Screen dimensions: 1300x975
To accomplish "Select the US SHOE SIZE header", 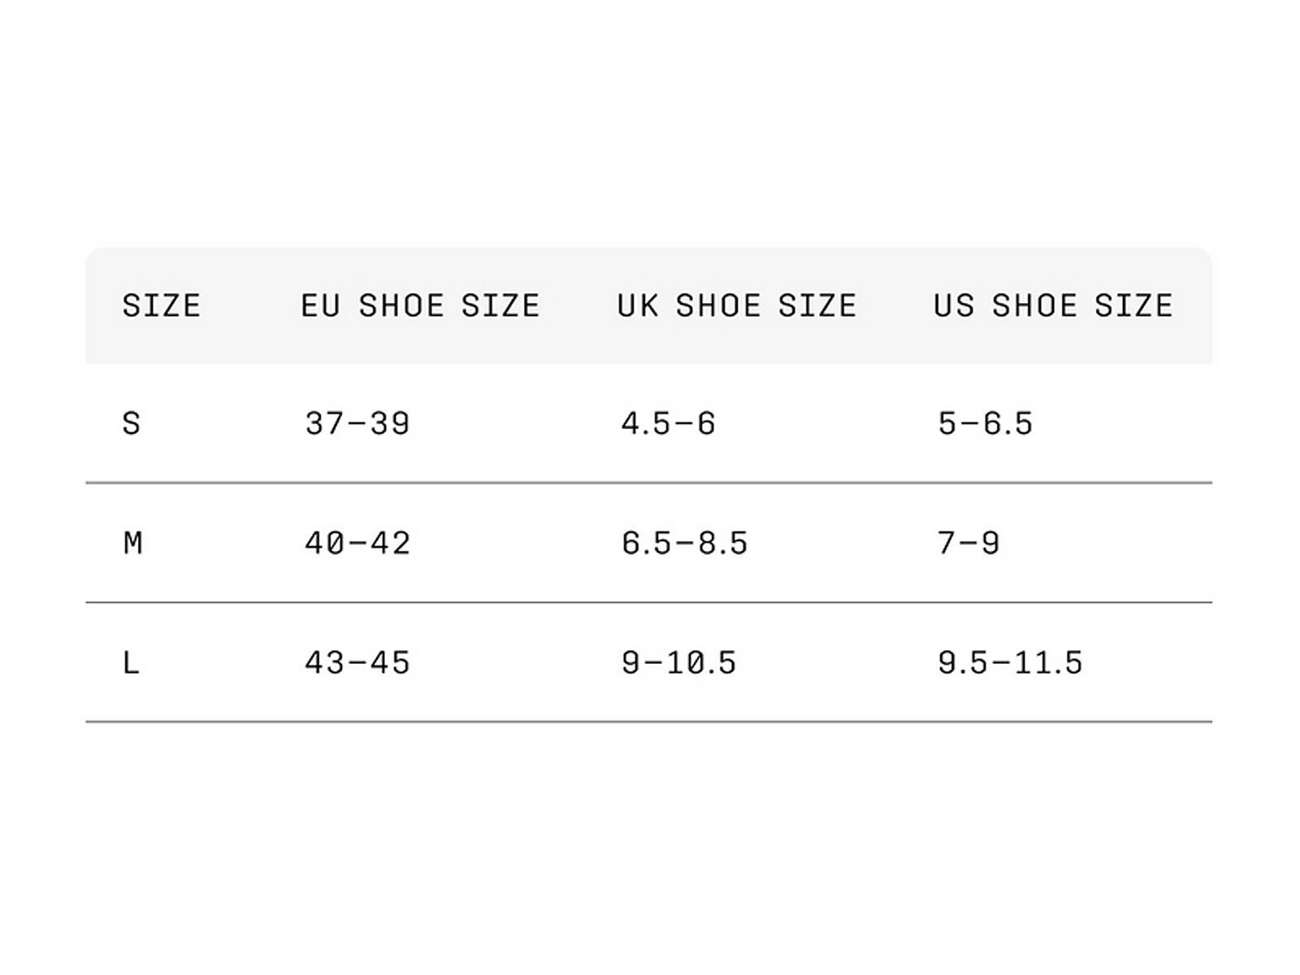I will 1053,306.
